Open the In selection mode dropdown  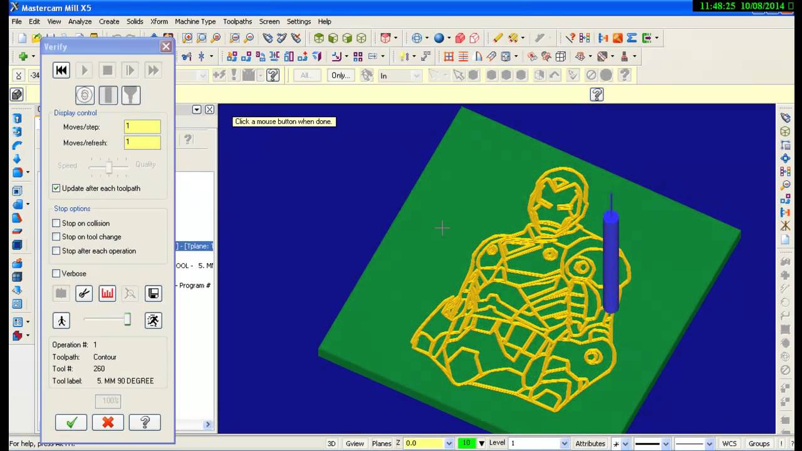417,76
